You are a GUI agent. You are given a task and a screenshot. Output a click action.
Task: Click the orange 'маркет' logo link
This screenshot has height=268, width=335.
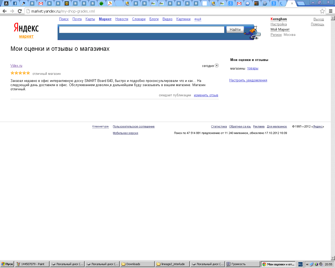tap(26, 36)
